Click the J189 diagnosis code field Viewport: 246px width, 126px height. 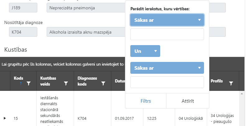click(23, 7)
